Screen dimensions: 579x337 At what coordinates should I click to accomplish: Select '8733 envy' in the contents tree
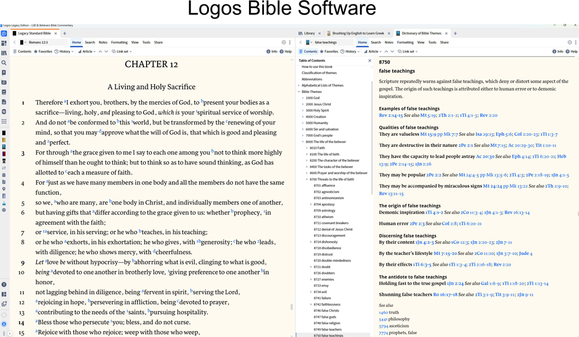[321, 286]
